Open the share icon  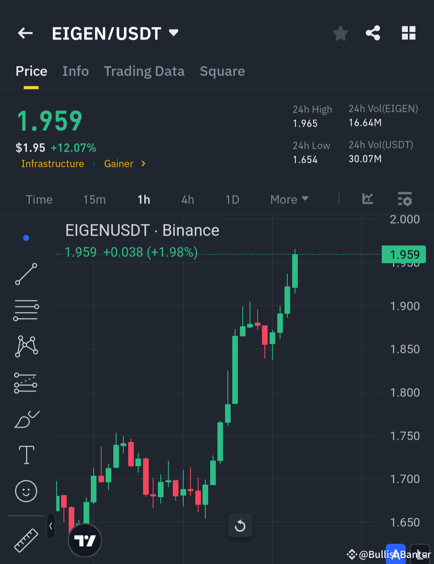coord(373,33)
